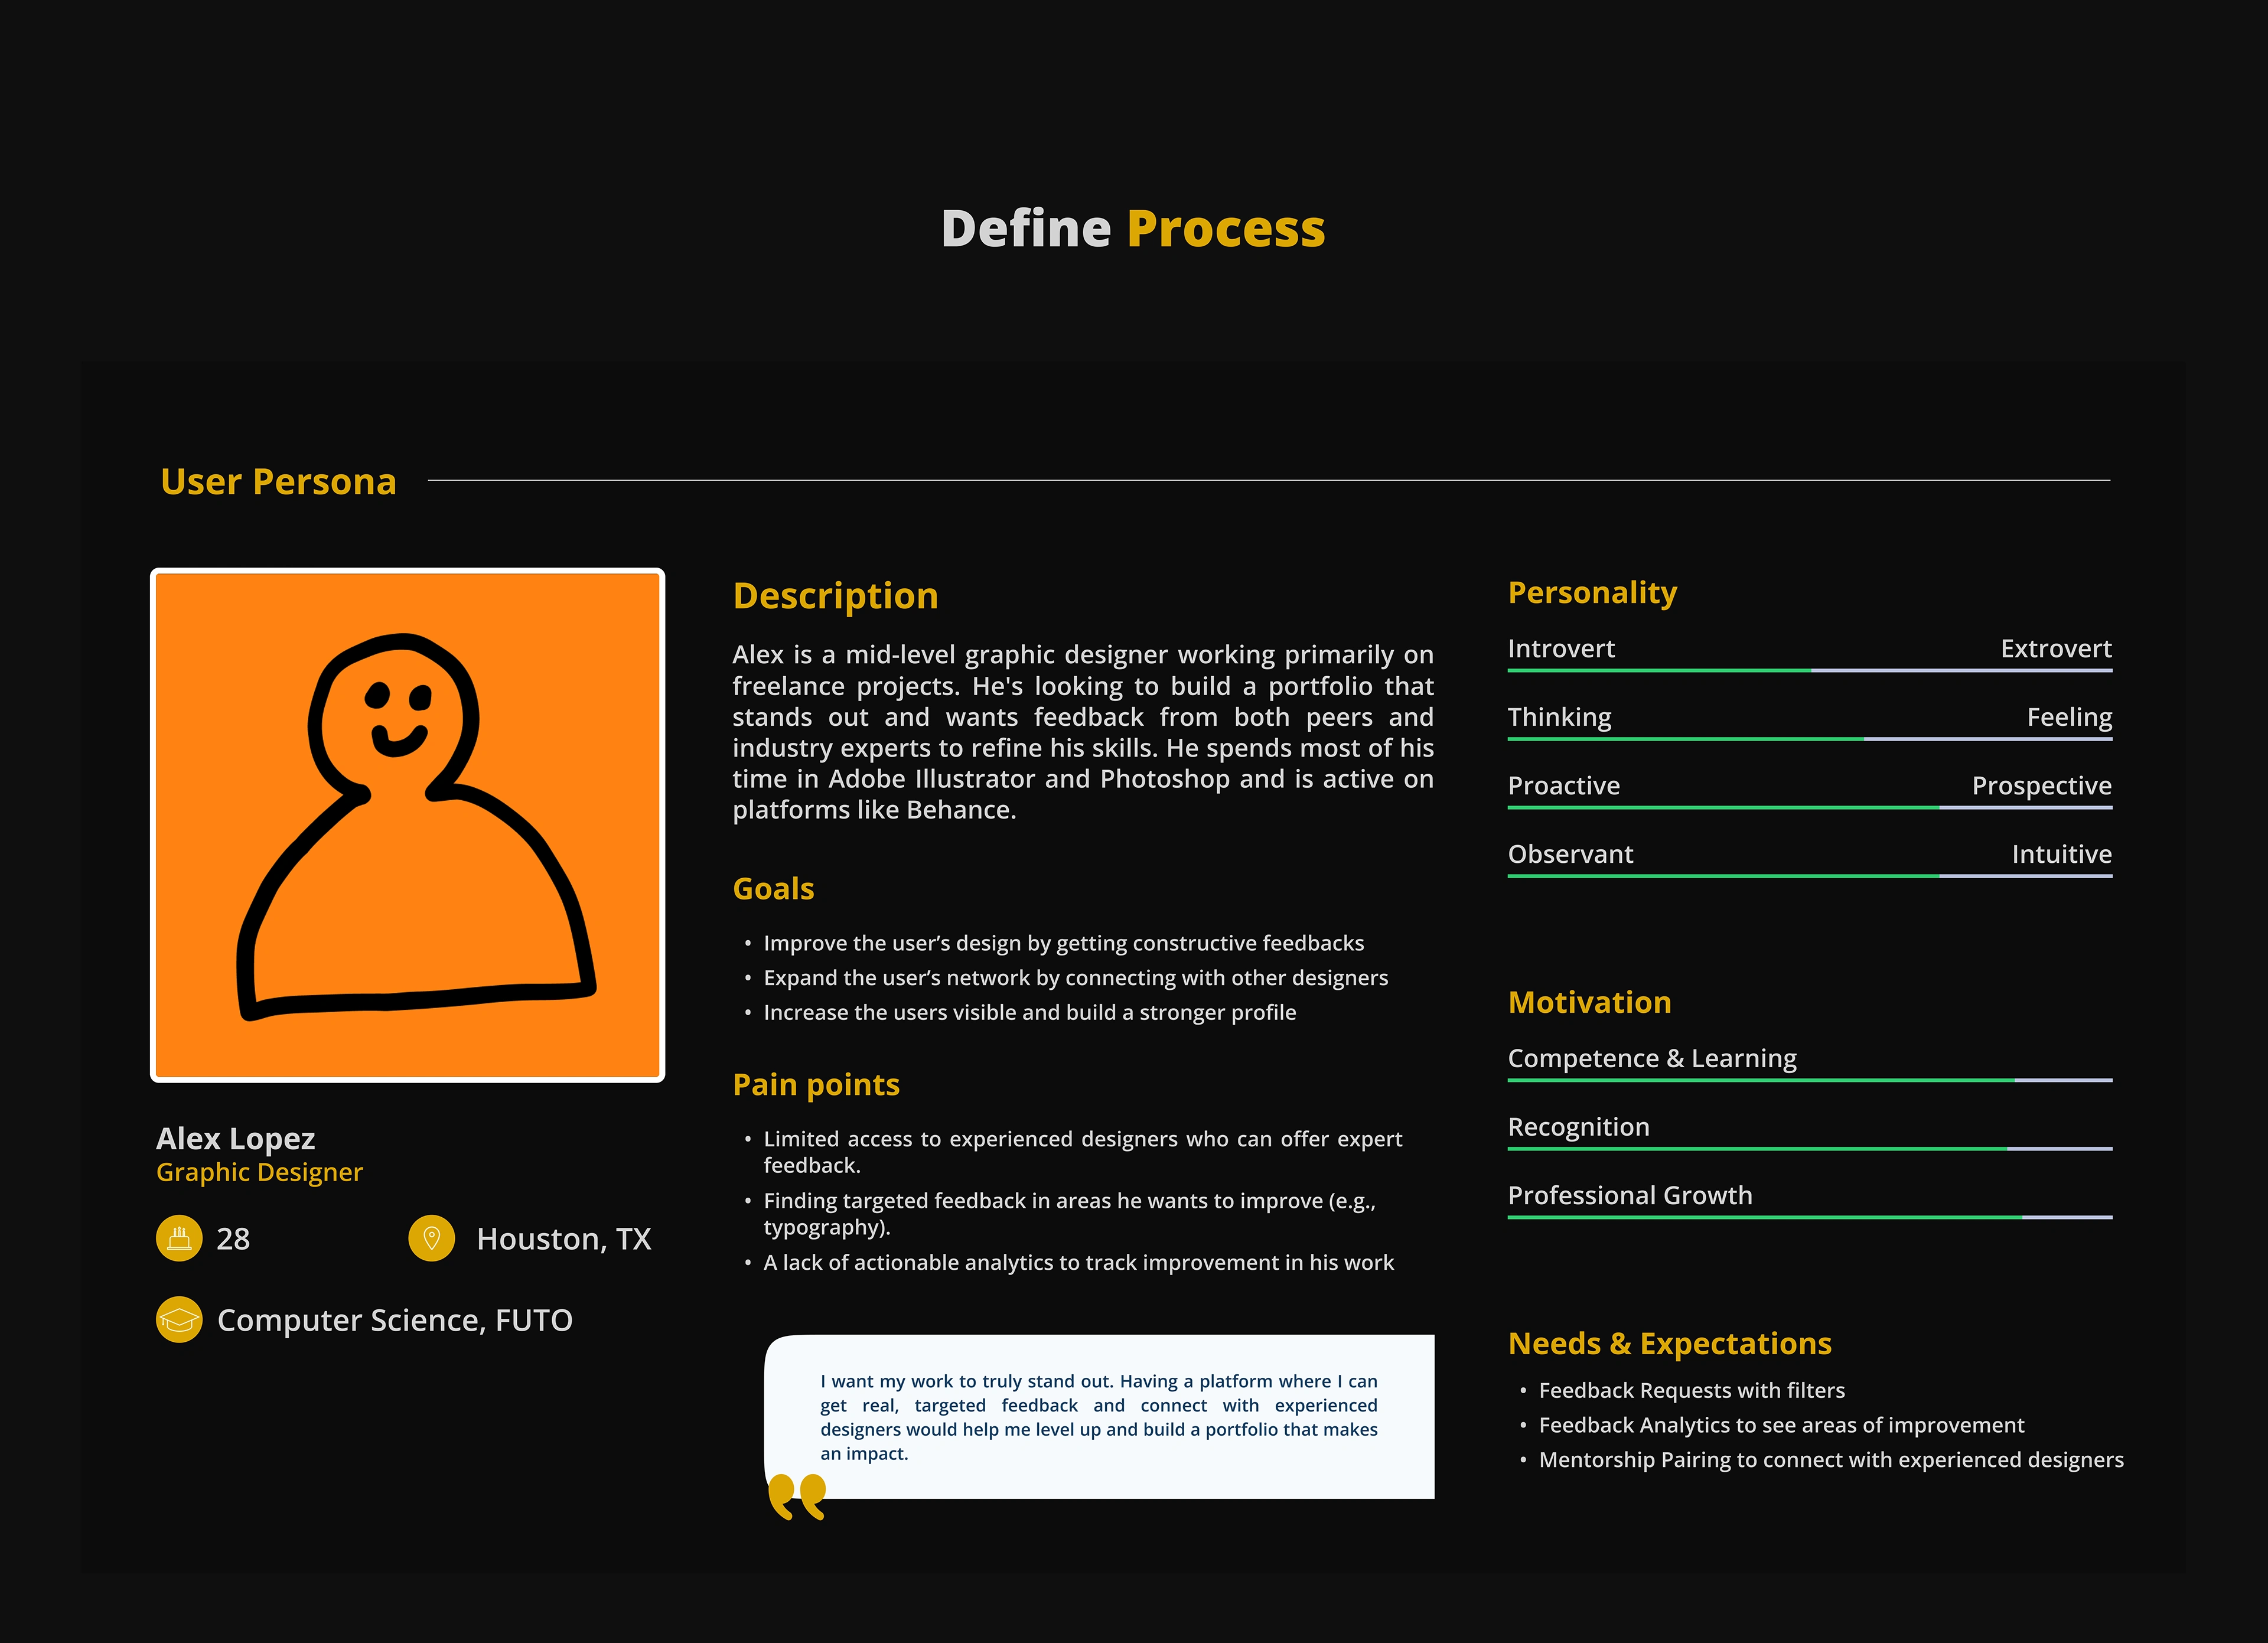Click the Recognition motivation bar
Screen dimensions: 2268x1643
pos(1809,1149)
